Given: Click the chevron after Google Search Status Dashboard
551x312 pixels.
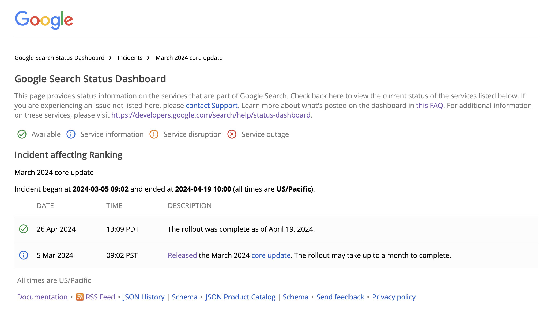Looking at the screenshot, I should tap(110, 57).
